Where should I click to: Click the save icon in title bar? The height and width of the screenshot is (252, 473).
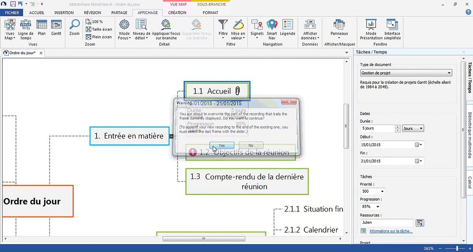click(x=13, y=4)
